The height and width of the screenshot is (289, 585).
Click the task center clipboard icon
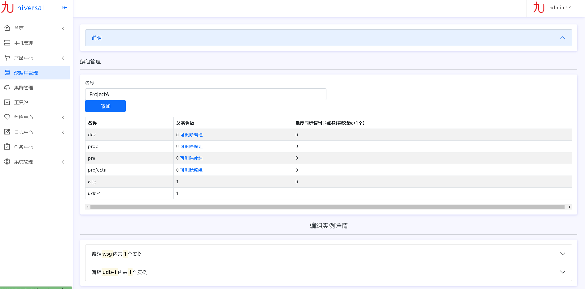pos(7,147)
